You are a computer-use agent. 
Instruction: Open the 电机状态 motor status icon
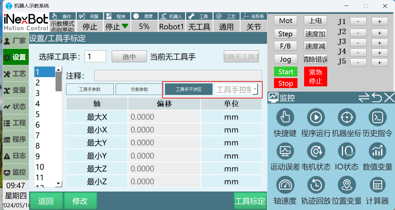(316, 151)
